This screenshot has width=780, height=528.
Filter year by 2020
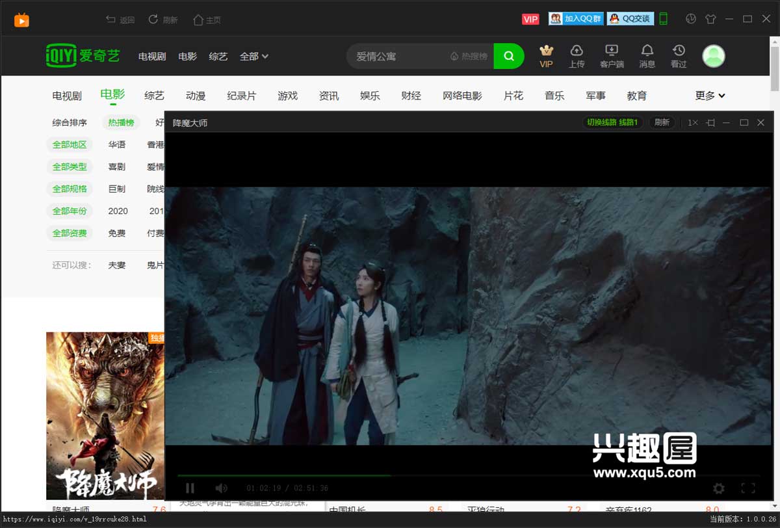[x=118, y=211]
